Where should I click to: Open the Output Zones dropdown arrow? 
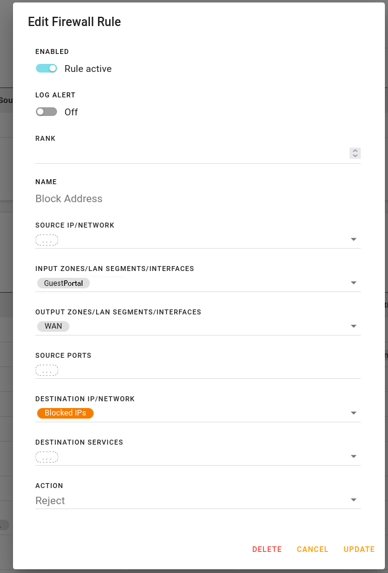(353, 326)
